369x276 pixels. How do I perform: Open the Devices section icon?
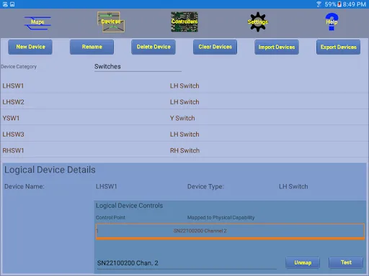(111, 22)
